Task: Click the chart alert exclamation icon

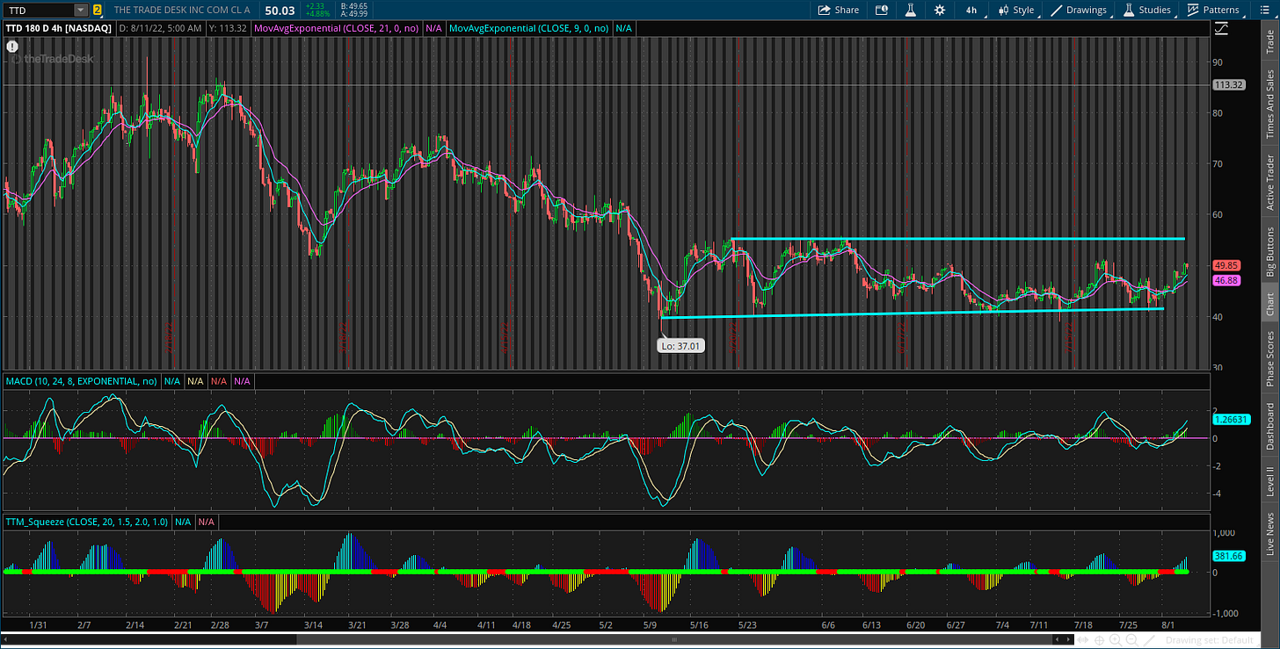Action: (12, 45)
